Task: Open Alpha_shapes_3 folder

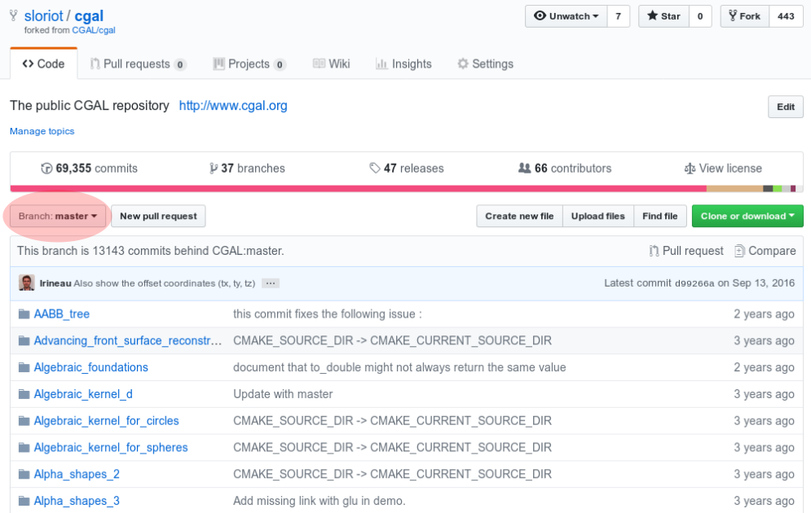Action: [x=77, y=501]
